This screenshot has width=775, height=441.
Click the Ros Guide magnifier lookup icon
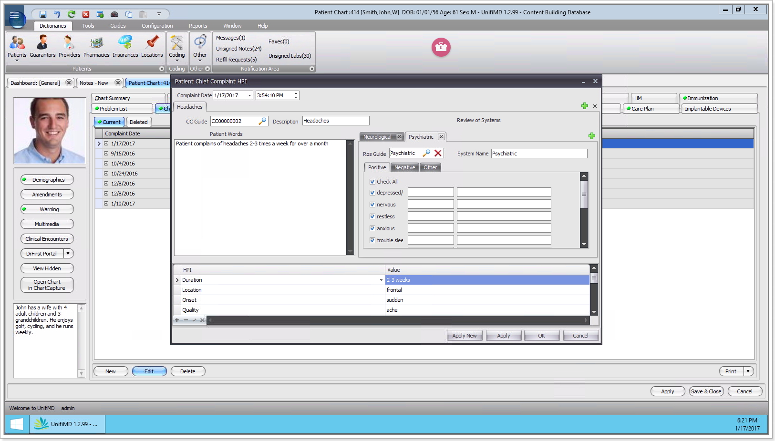pyautogui.click(x=426, y=153)
